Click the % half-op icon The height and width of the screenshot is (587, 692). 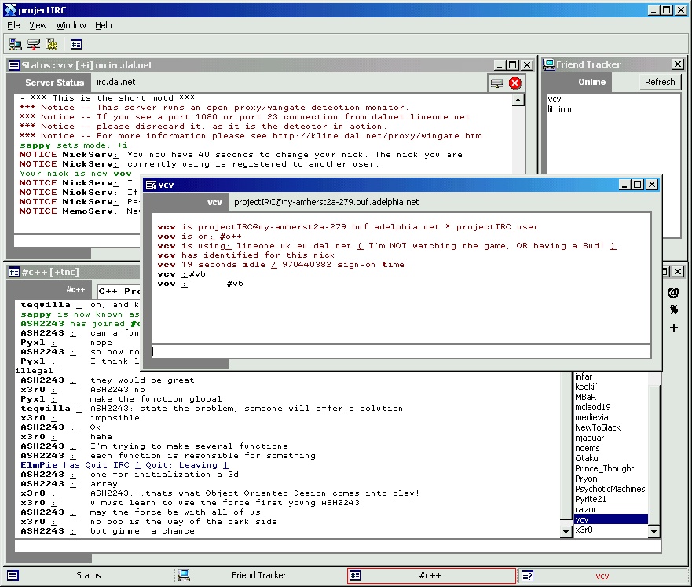[673, 310]
